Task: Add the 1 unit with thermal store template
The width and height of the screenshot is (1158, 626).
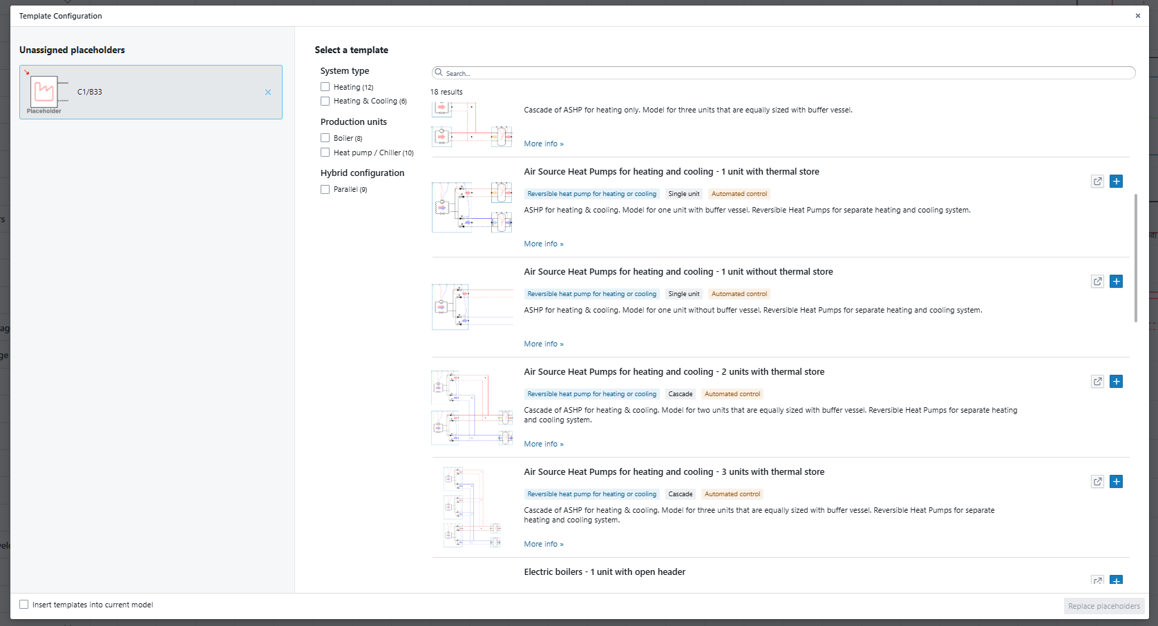Action: 1116,182
